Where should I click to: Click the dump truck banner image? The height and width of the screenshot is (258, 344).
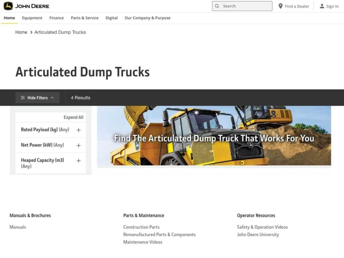(x=214, y=136)
